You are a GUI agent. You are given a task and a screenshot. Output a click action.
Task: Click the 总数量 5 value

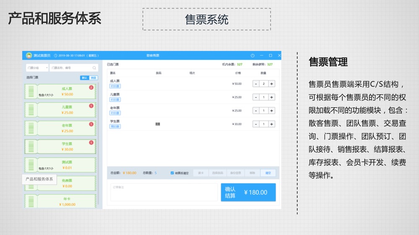coord(155,173)
